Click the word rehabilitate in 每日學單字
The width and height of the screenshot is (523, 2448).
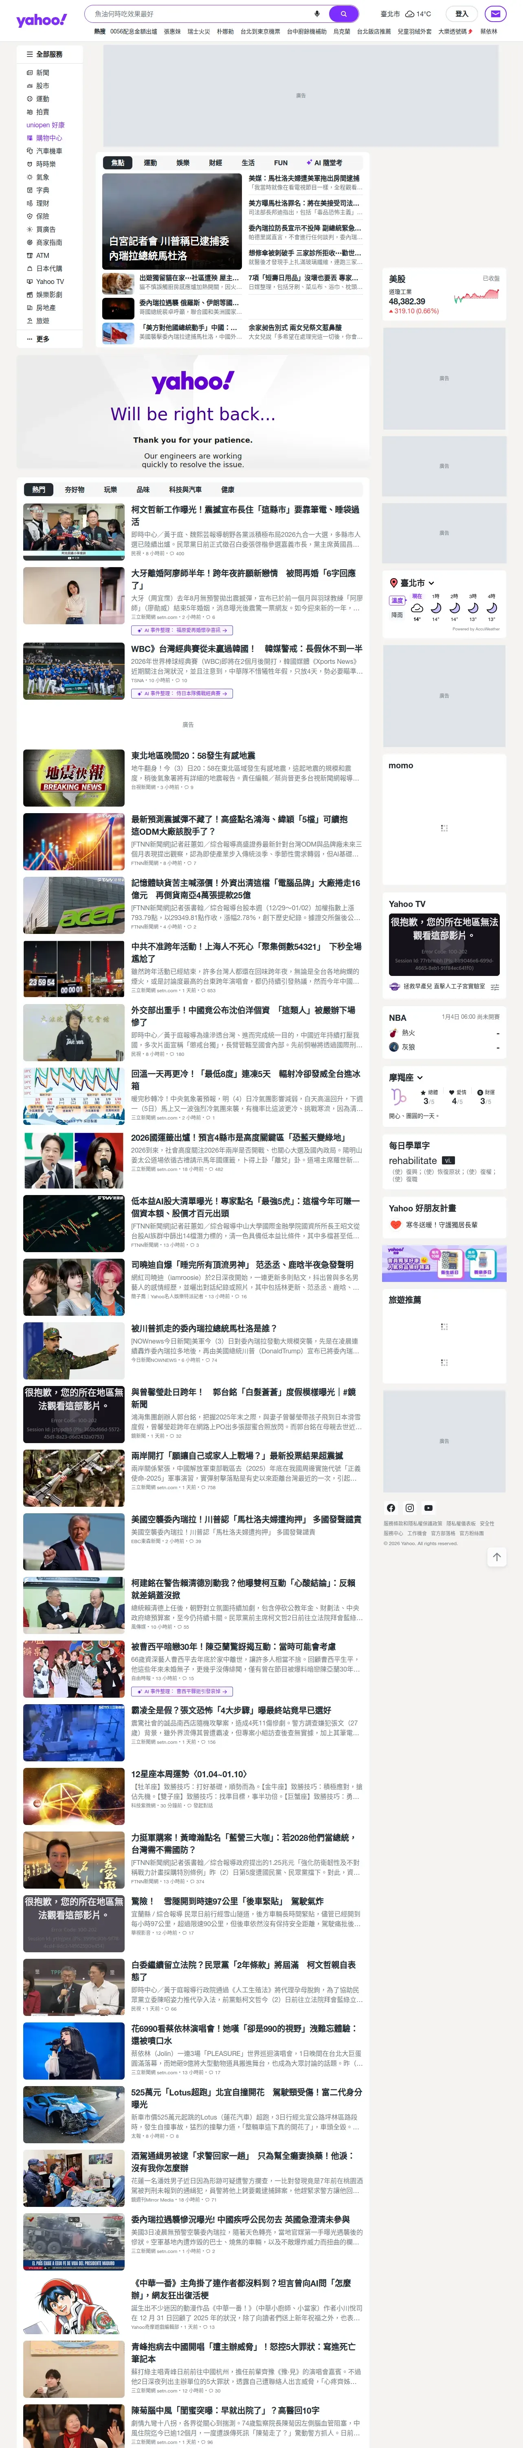click(x=413, y=1160)
